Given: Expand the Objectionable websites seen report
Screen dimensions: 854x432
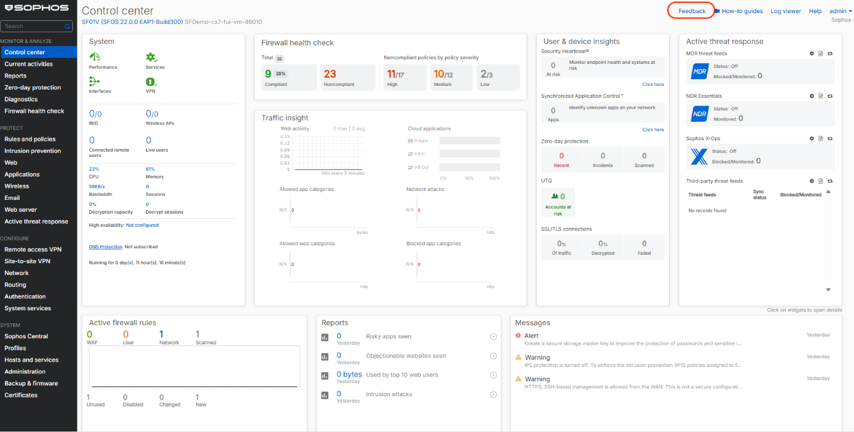Looking at the screenshot, I should (493, 356).
